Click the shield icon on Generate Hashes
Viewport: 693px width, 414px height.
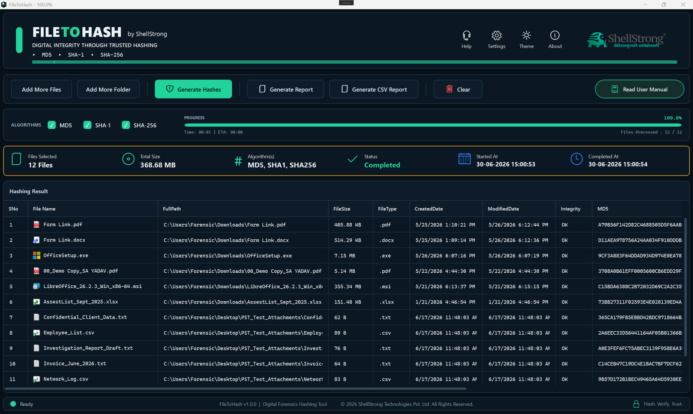tap(170, 89)
